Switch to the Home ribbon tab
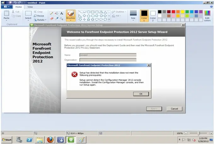This screenshot has height=145, width=215. [x=19, y=7]
